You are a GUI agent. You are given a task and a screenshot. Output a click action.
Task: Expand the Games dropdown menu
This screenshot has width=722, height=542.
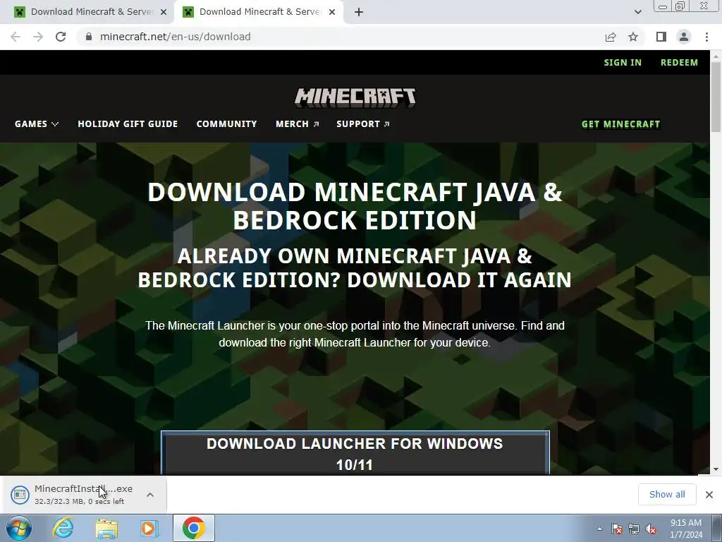37,124
